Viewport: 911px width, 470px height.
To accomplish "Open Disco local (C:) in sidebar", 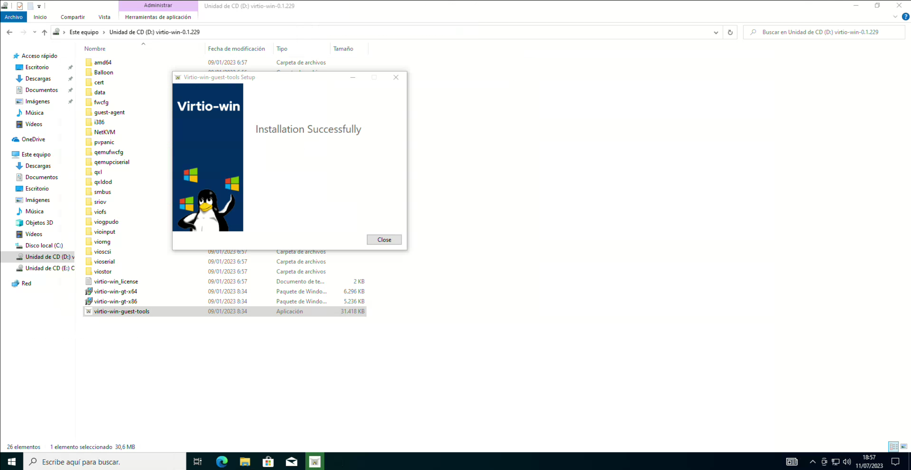I will (44, 245).
